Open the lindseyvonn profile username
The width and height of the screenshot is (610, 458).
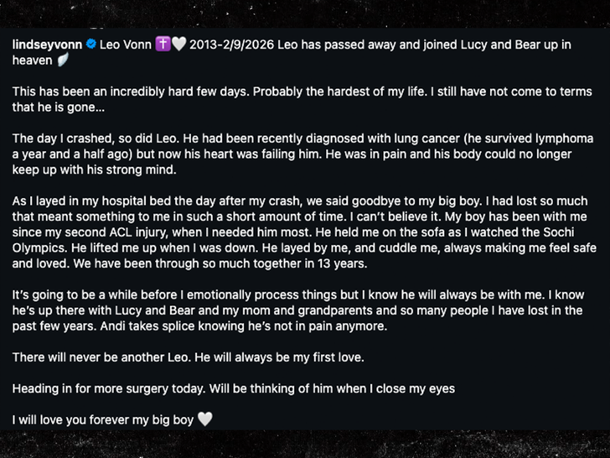tap(47, 44)
